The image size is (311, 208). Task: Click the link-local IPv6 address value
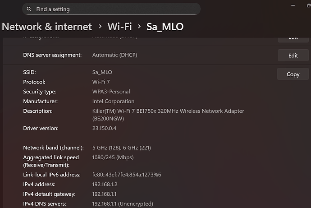[x=127, y=175]
